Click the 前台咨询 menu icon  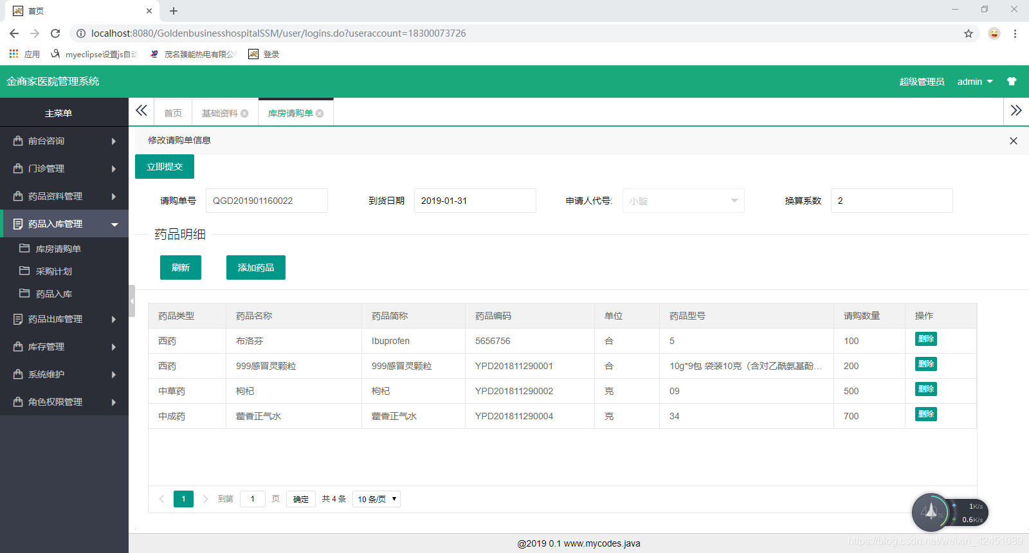[x=18, y=141]
